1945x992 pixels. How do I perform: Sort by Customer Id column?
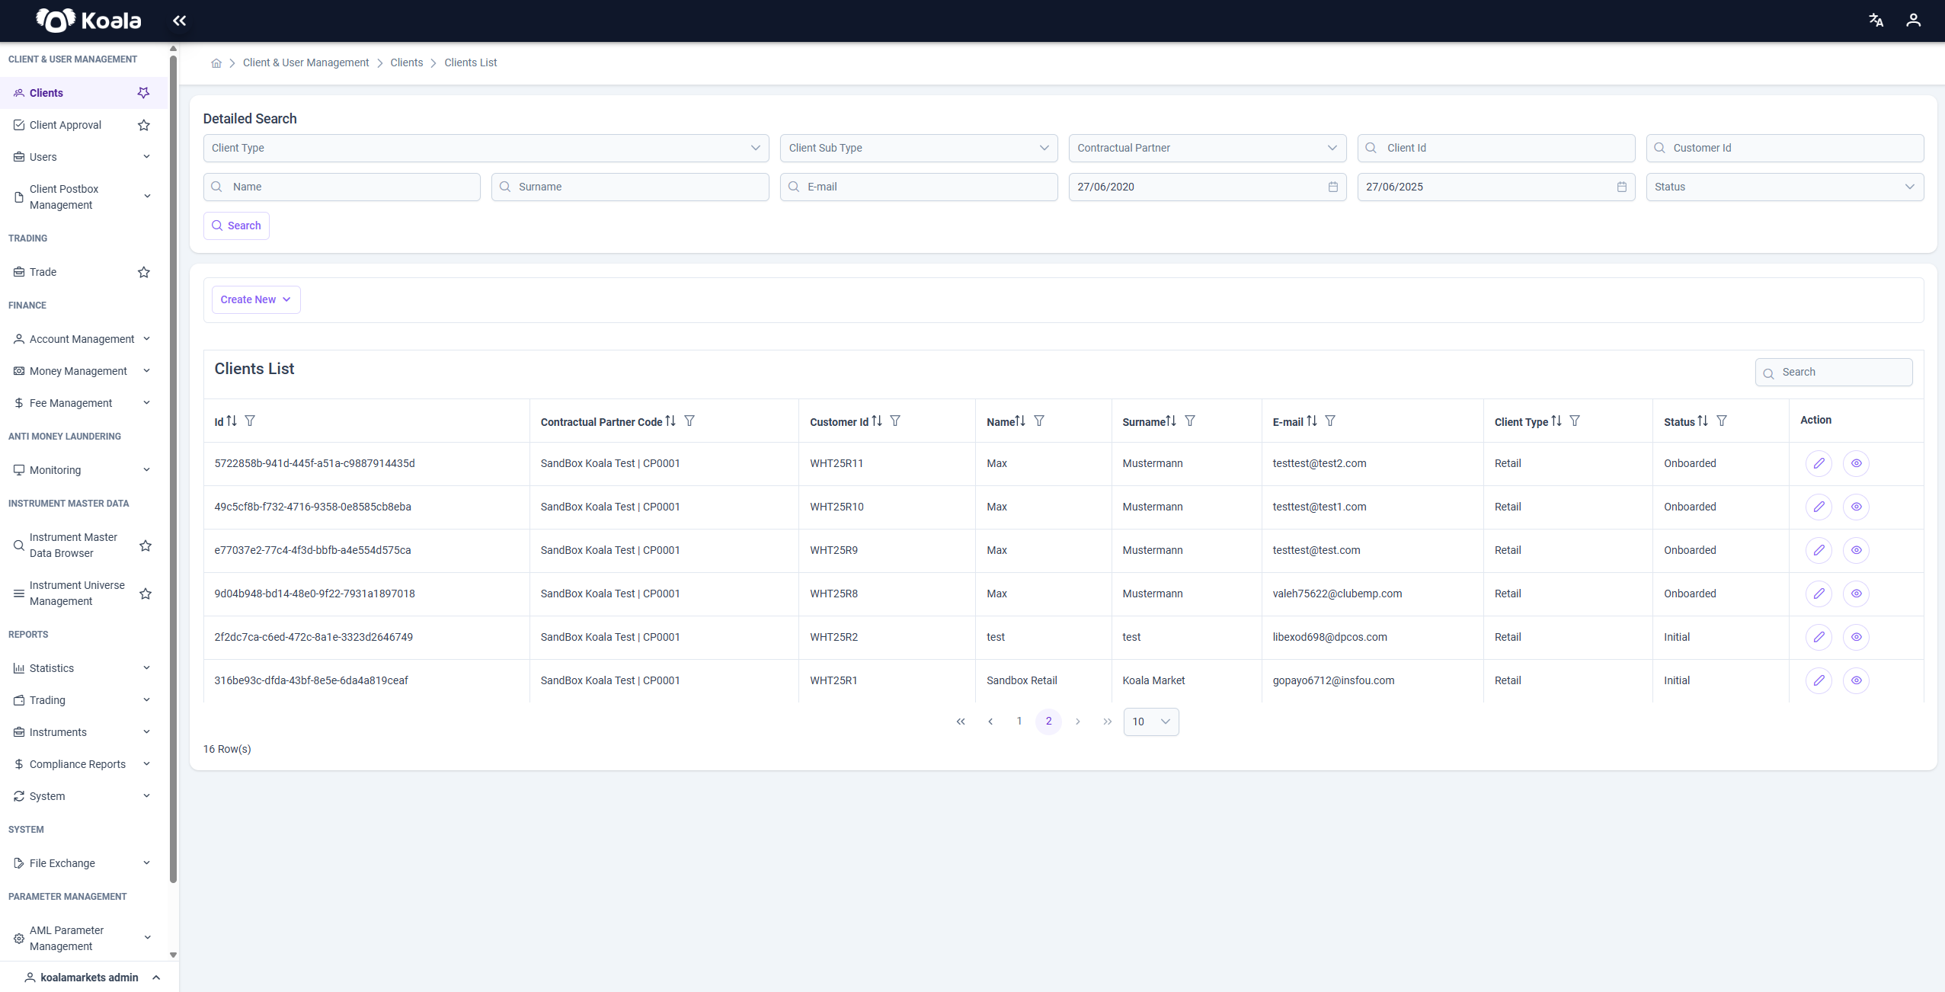point(877,421)
